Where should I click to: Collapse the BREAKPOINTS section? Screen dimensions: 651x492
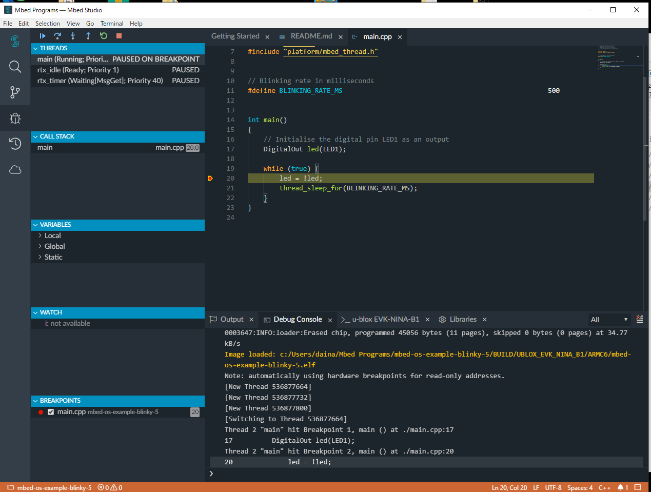tap(117, 401)
